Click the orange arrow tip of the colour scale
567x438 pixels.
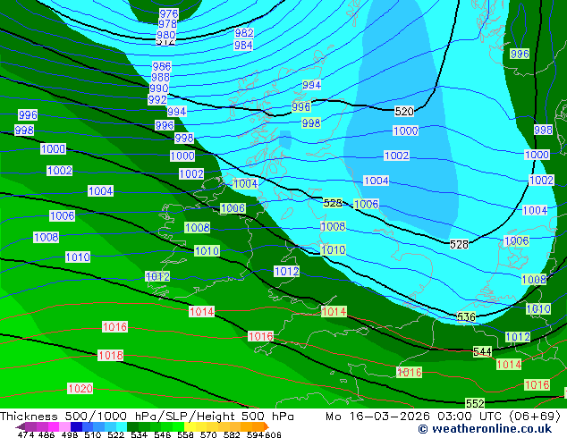pyautogui.click(x=267, y=426)
